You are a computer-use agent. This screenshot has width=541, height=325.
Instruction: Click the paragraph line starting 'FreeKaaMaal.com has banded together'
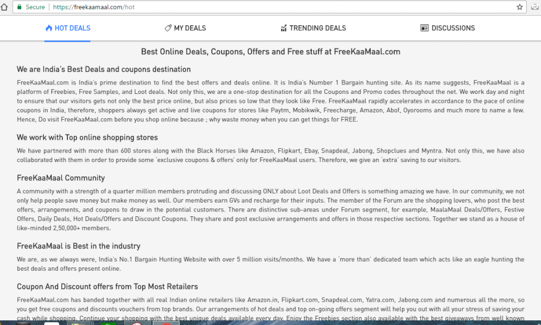[x=270, y=300]
